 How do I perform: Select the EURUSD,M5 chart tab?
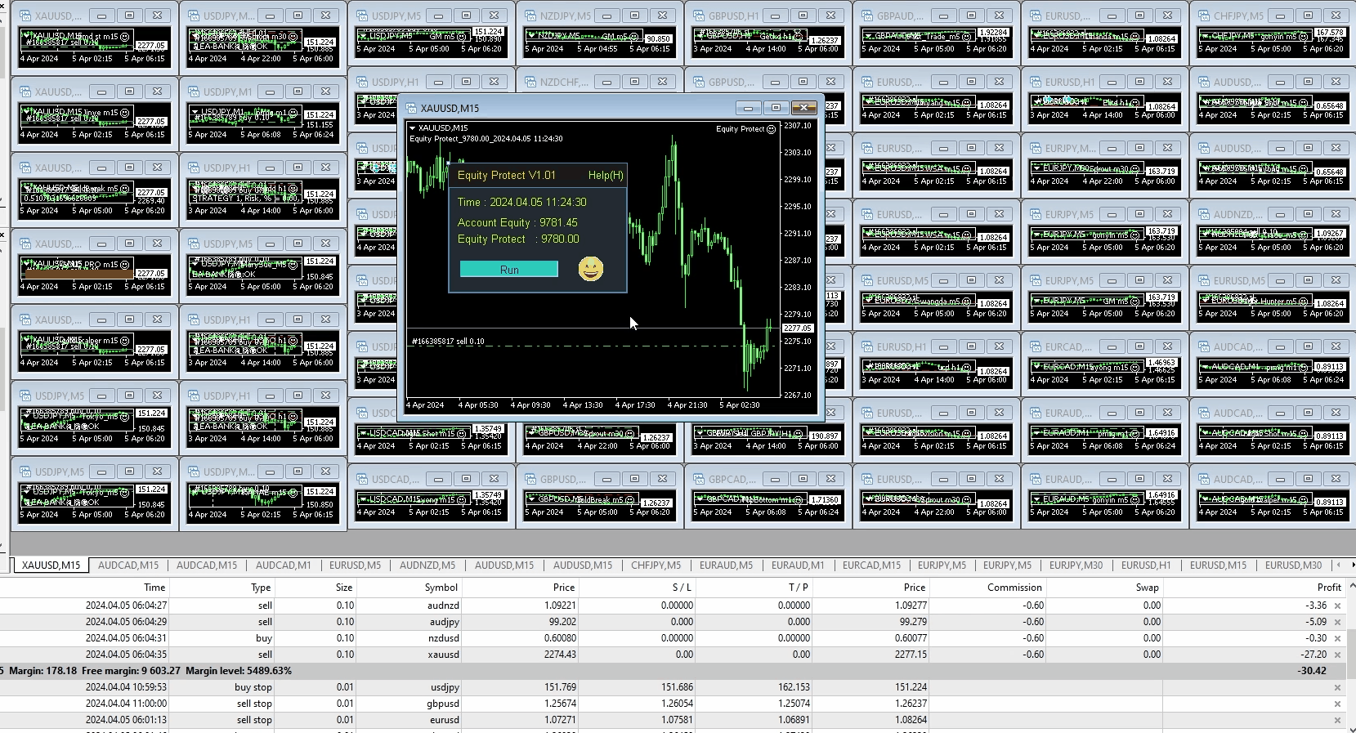(x=355, y=565)
